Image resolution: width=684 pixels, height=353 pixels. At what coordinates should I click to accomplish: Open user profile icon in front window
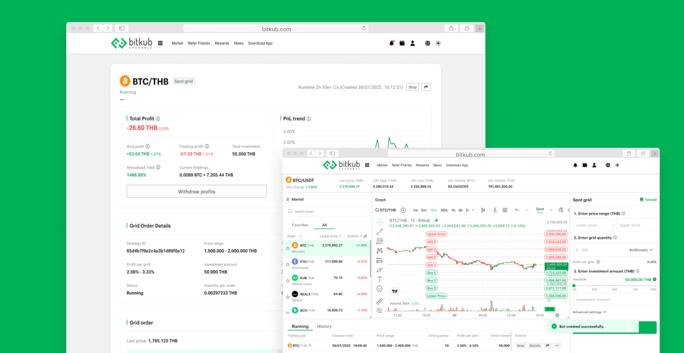click(x=594, y=165)
